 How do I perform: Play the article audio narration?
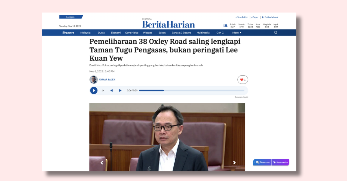(x=94, y=90)
